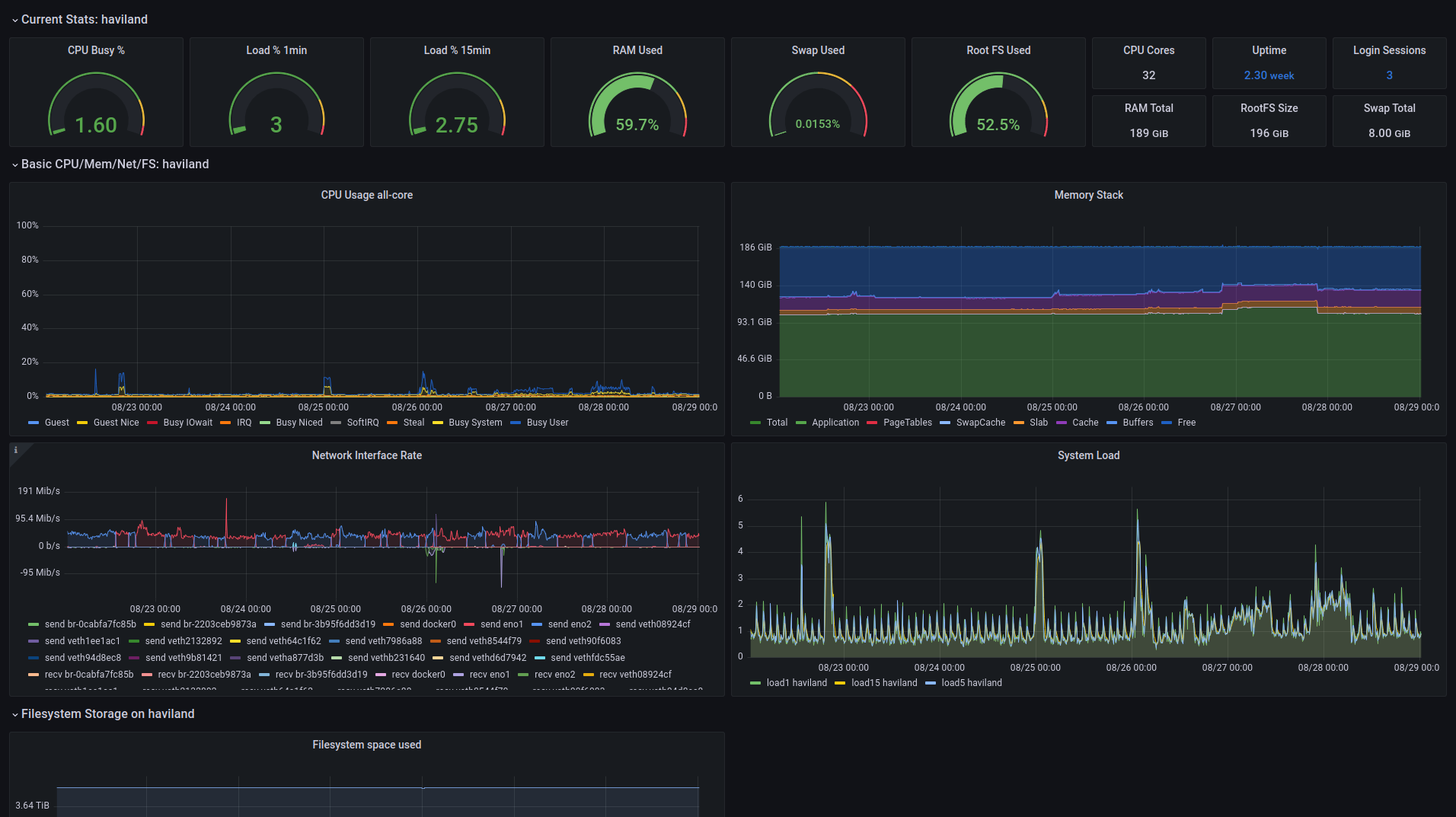Open the RootFS Size panel title menu

tap(1269, 108)
